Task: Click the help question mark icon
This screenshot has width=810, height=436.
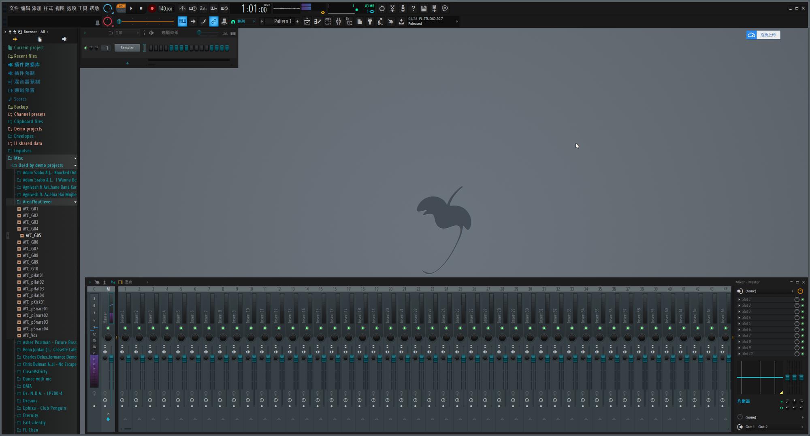Action: pos(413,9)
